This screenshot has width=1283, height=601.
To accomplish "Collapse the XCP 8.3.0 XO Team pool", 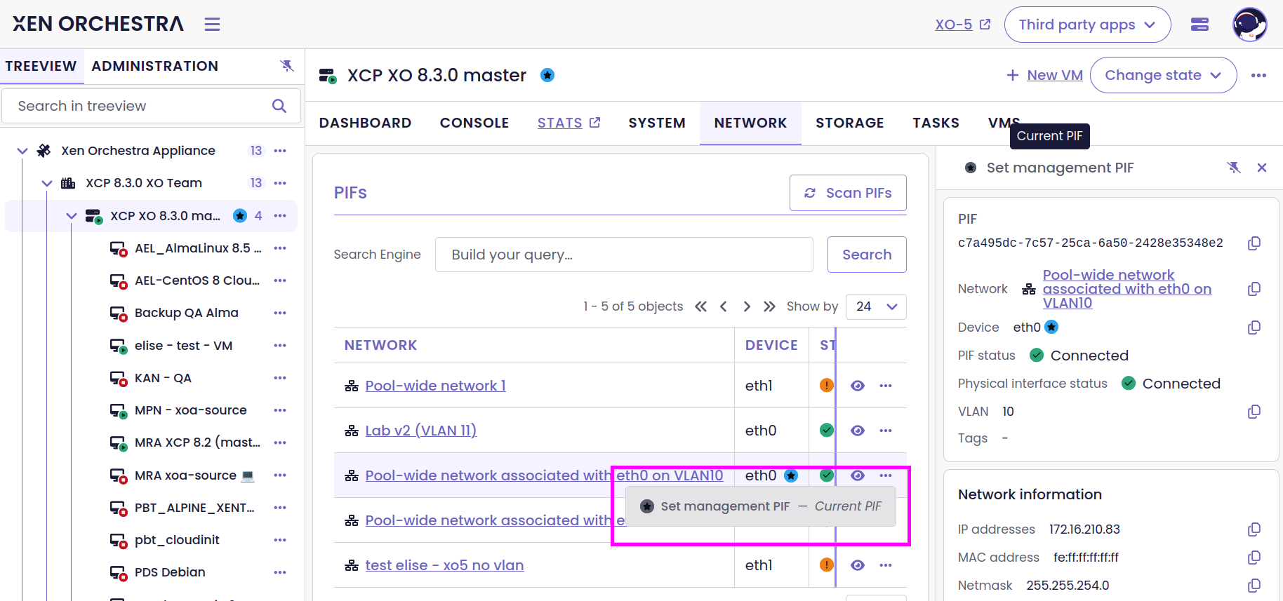I will 47,183.
